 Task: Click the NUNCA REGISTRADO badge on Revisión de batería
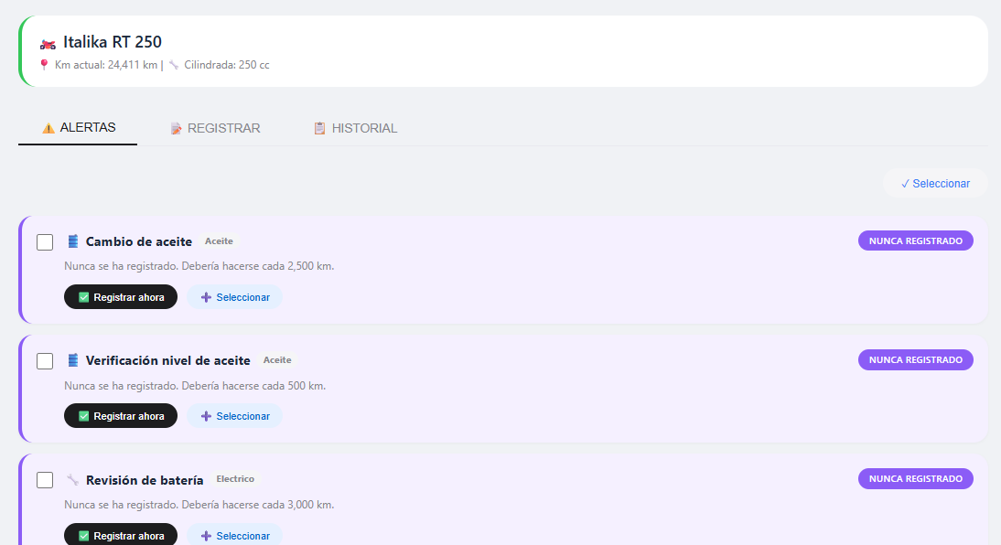916,478
